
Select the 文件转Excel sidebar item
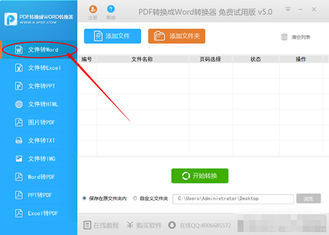tap(39, 68)
